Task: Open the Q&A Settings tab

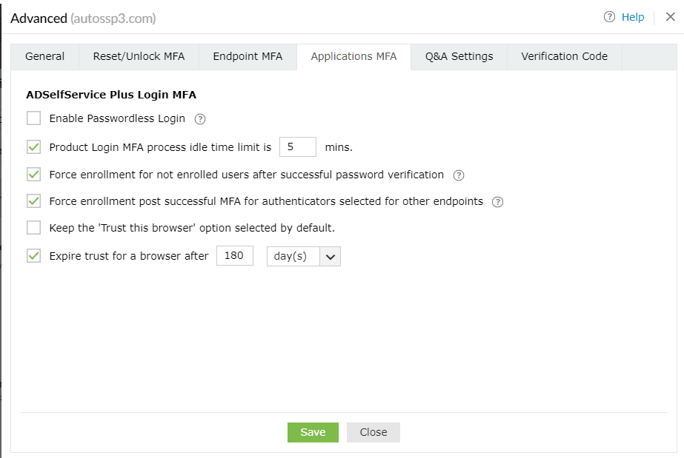Action: [x=459, y=56]
